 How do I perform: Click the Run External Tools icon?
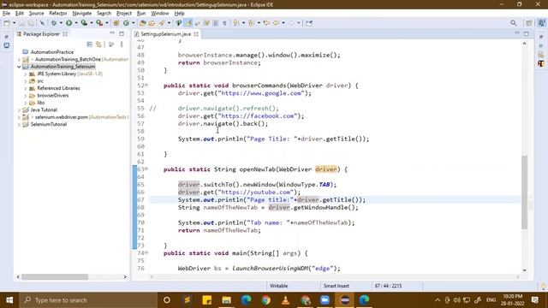[x=99, y=23]
